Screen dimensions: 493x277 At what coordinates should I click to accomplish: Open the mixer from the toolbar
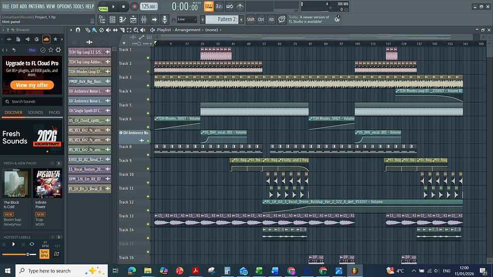[144, 19]
